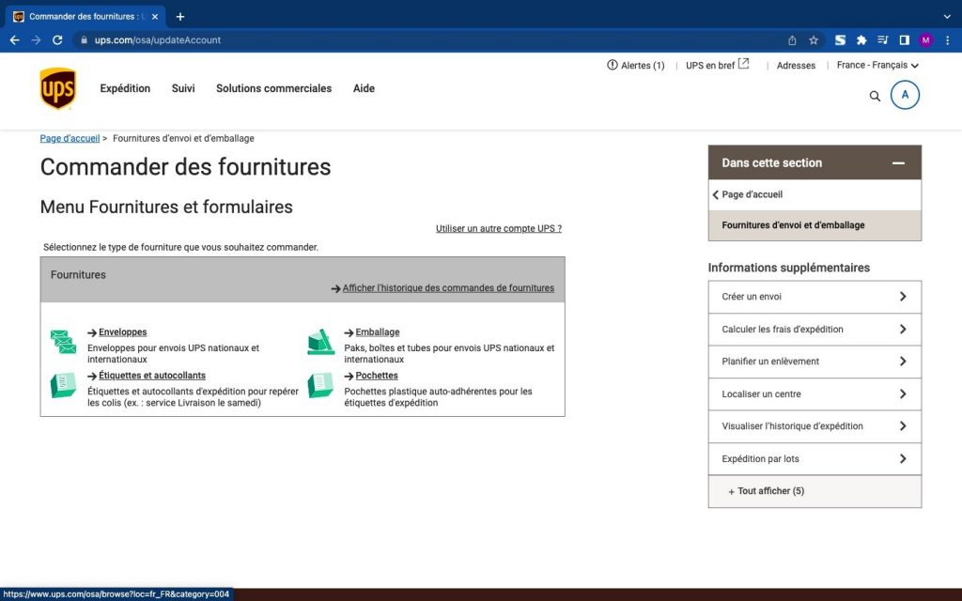Image resolution: width=962 pixels, height=601 pixels.
Task: Open 'Planifier un enlèvement' row
Action: click(x=815, y=362)
